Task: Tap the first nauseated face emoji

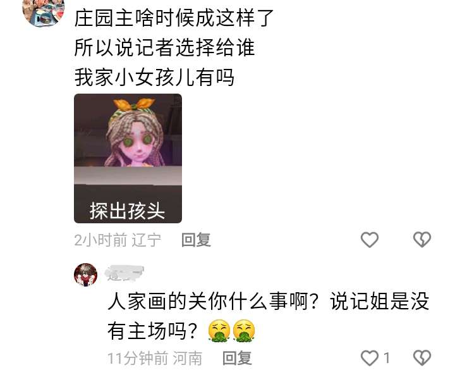Action: pos(219,331)
